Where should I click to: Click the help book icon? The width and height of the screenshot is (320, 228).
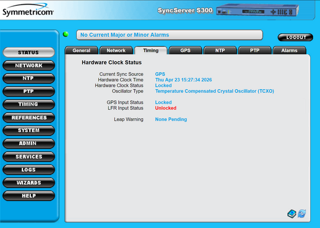coord(291,214)
